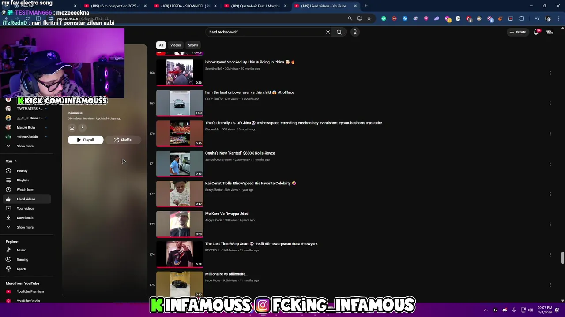Click the install app icon in address bar
The image size is (565, 317).
point(359,18)
